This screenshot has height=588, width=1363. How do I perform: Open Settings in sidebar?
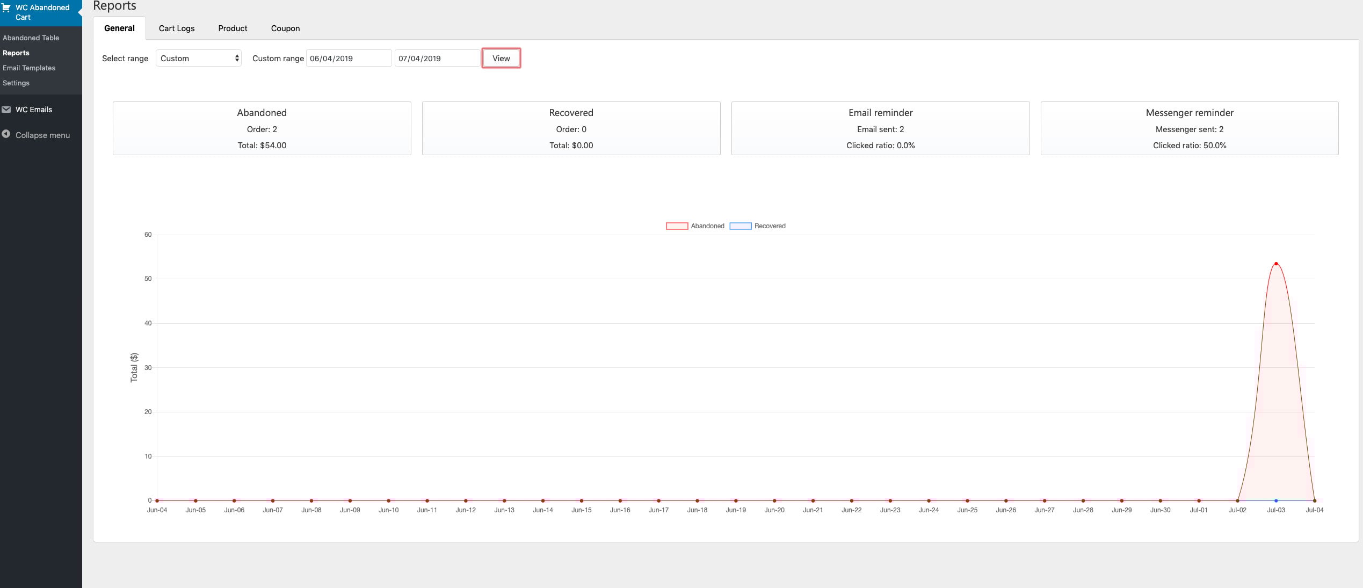(x=16, y=83)
